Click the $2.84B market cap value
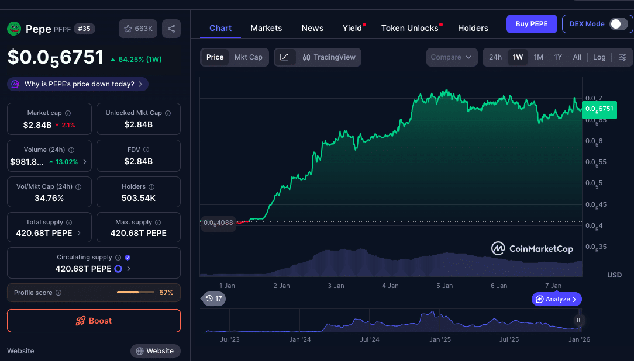The height and width of the screenshot is (361, 634). pos(37,125)
